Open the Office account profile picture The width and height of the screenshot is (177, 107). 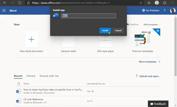[x=173, y=11]
